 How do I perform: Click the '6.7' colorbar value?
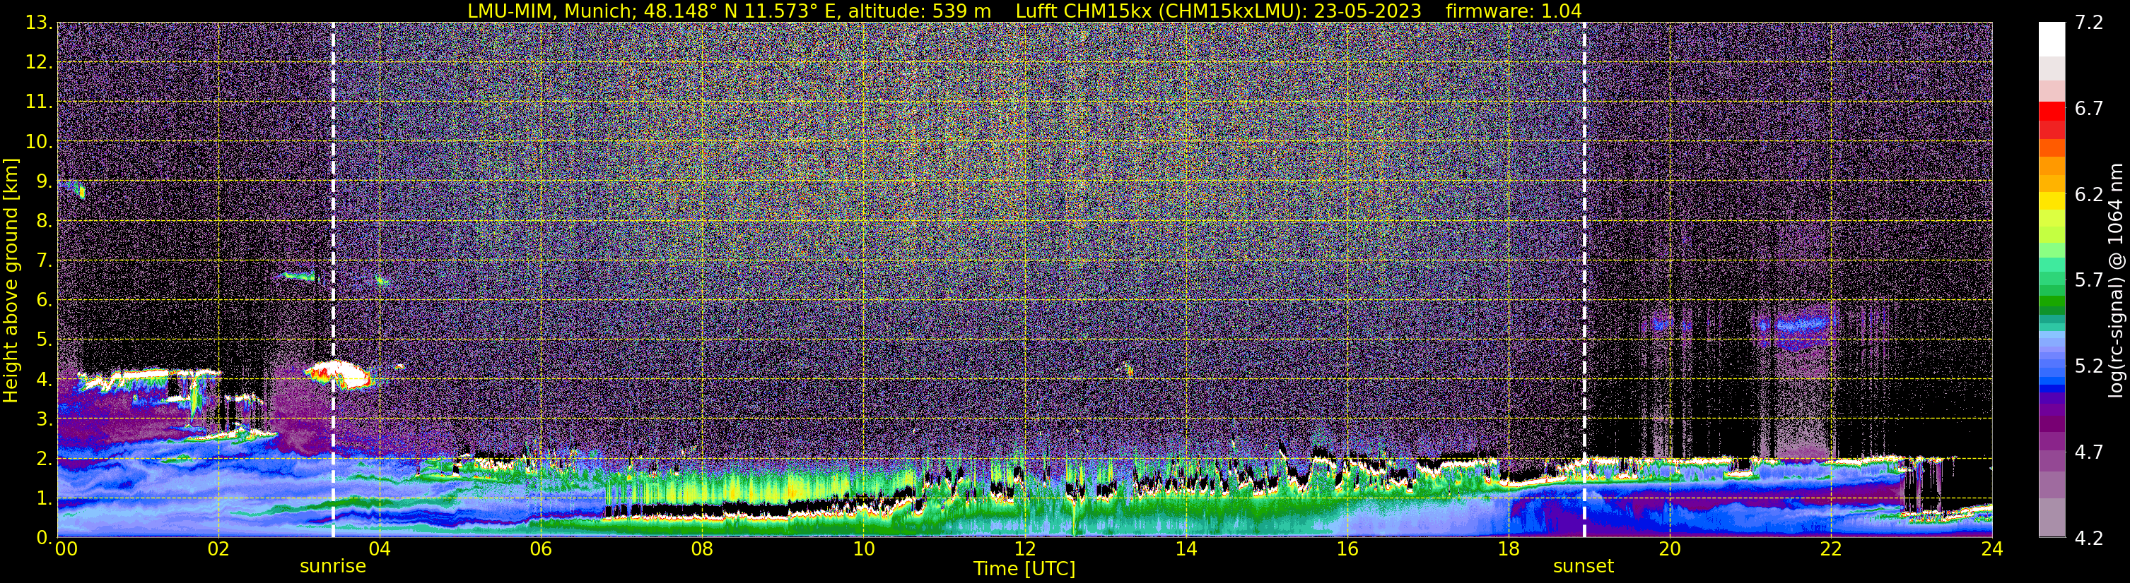click(2089, 108)
